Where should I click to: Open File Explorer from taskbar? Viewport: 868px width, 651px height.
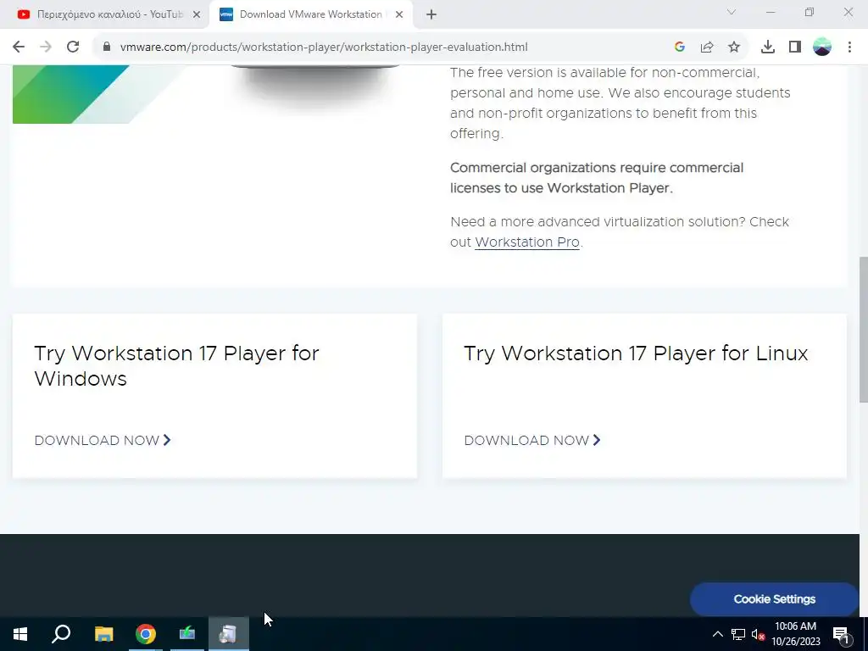pos(103,634)
